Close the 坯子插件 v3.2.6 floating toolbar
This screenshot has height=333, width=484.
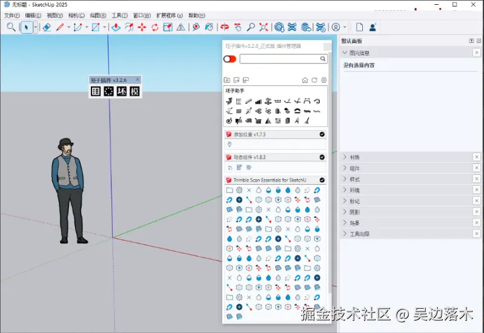pos(138,80)
